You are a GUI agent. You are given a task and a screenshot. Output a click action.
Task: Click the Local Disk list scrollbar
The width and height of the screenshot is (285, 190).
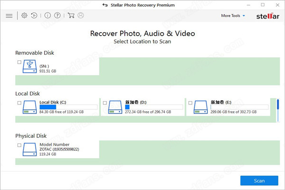278,110
